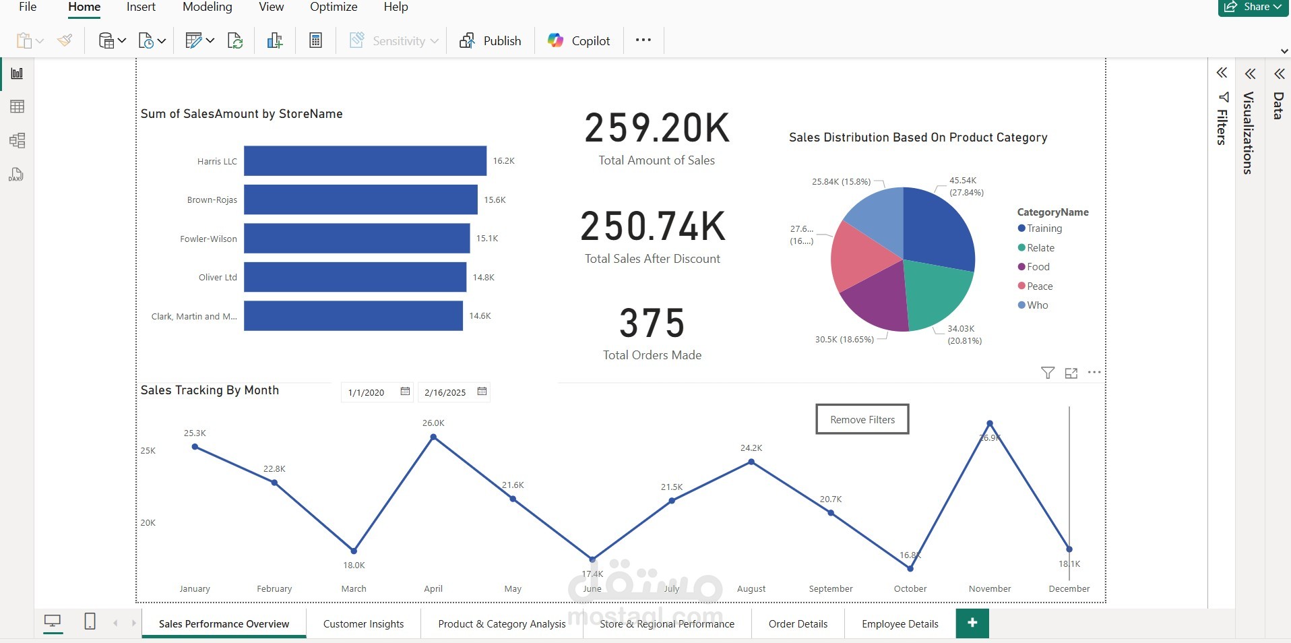Screen dimensions: 1291x643
Task: Click the Share icon button
Action: click(x=1231, y=7)
